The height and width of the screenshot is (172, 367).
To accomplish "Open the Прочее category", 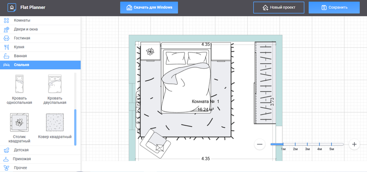I will 40,168.
